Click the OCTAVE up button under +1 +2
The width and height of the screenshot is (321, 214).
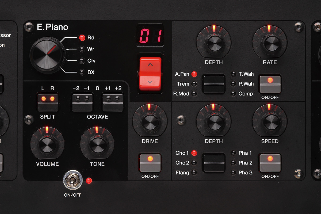[113, 102]
